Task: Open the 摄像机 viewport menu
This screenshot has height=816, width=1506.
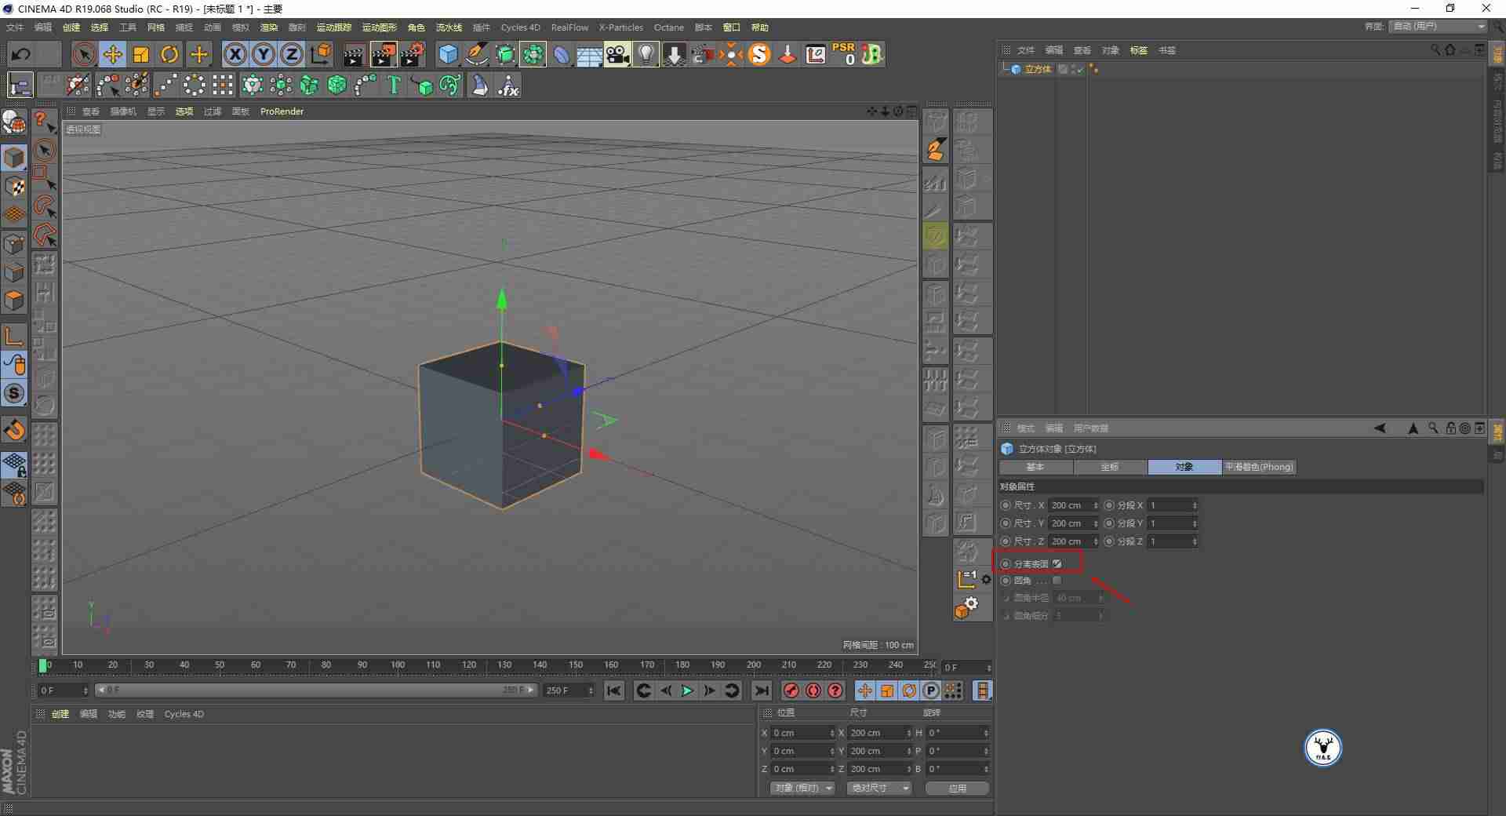Action: click(122, 111)
